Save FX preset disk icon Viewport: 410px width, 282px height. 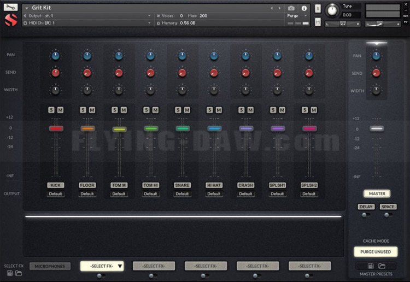tap(10, 273)
